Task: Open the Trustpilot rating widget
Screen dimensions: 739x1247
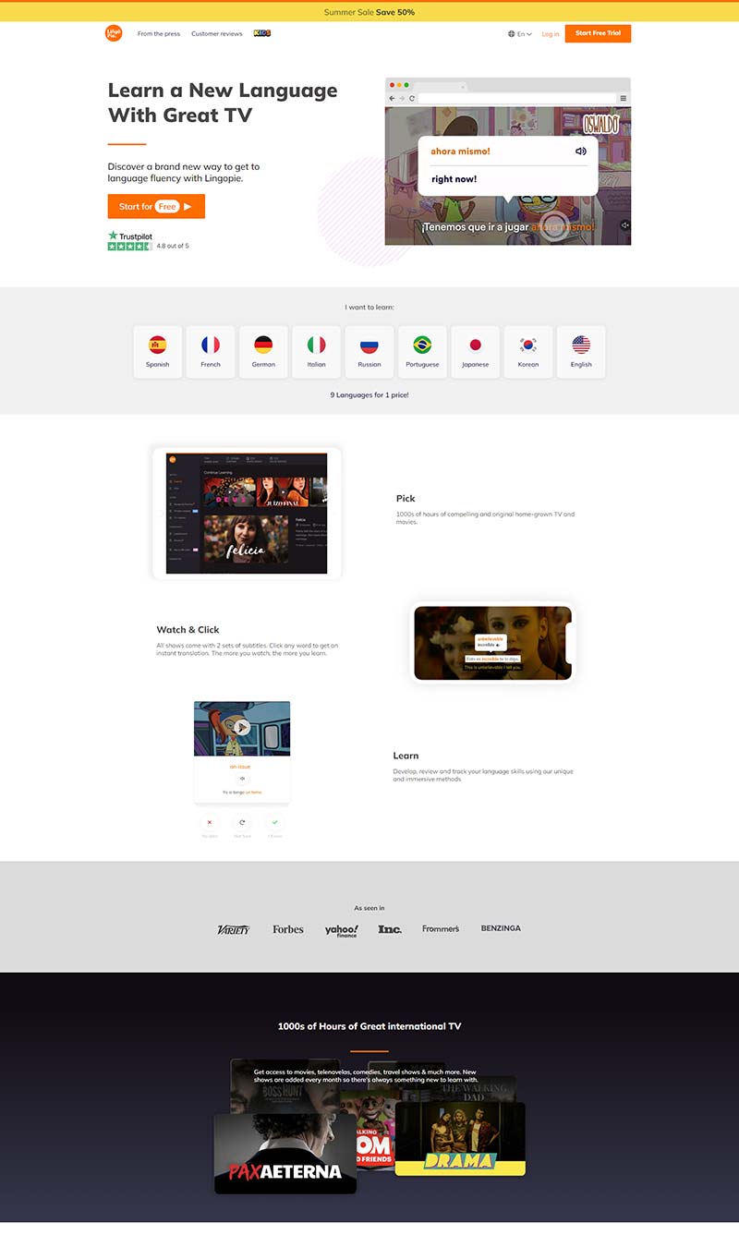Action: (149, 241)
